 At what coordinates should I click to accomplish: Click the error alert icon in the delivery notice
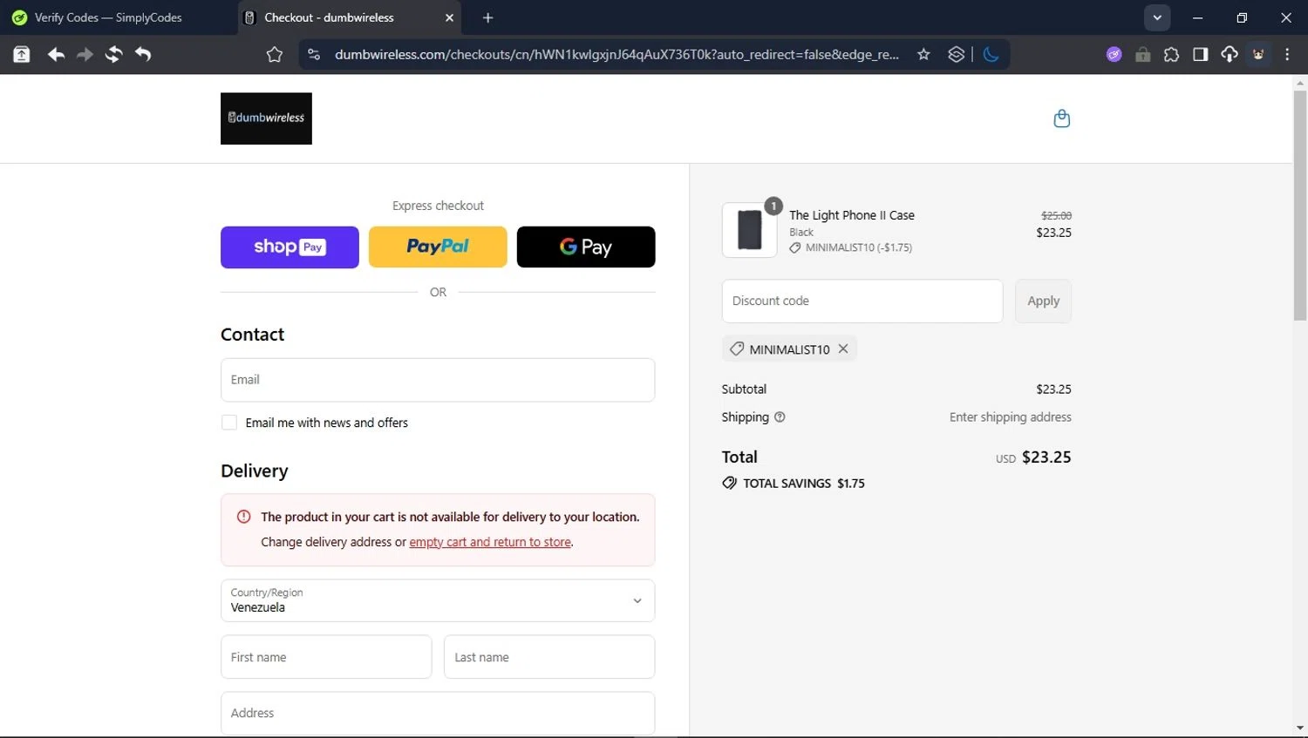tap(244, 517)
